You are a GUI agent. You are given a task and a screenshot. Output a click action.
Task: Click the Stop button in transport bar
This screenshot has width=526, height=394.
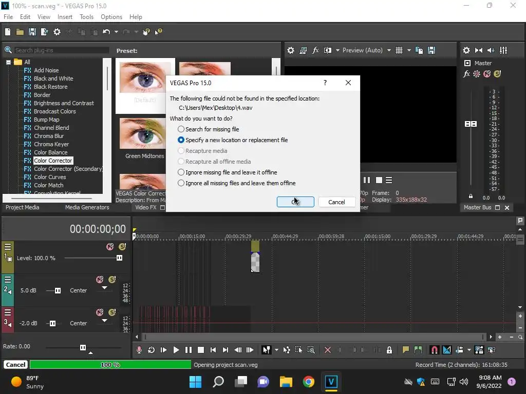201,350
